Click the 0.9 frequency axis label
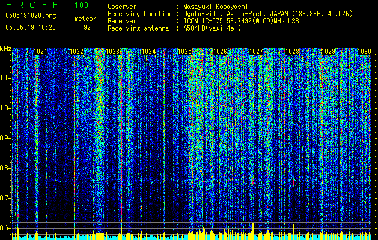The image size is (378, 240). pos(5,138)
